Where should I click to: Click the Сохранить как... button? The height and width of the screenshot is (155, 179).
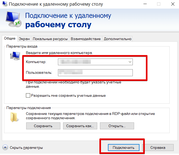coord(80,126)
